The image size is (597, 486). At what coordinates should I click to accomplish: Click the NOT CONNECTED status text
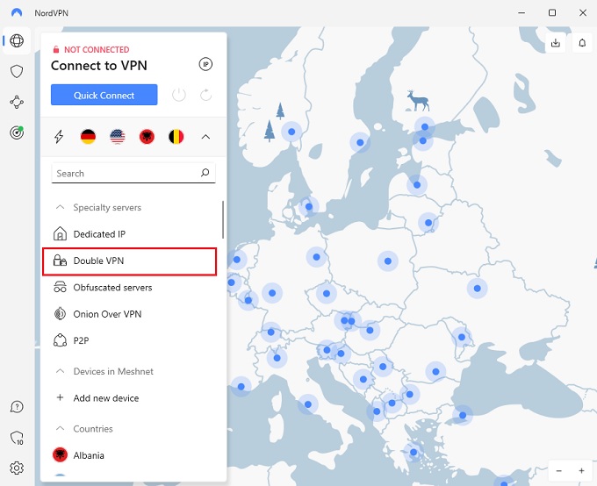[x=97, y=49]
